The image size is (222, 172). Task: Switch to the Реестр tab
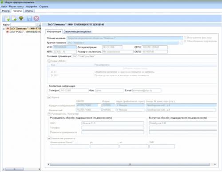click(6, 11)
